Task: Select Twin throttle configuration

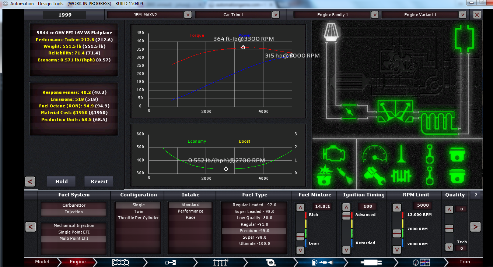Action: 139,211
